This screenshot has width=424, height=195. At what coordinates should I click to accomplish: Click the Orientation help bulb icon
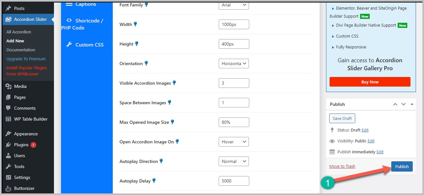click(x=146, y=63)
